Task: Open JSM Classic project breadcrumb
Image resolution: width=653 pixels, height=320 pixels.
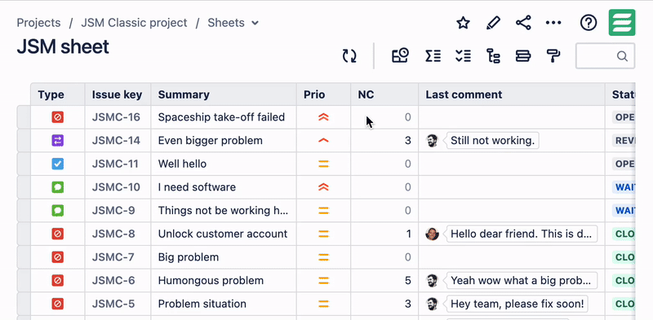Action: (x=134, y=23)
